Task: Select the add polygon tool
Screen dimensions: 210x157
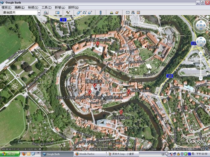Action: [79, 12]
